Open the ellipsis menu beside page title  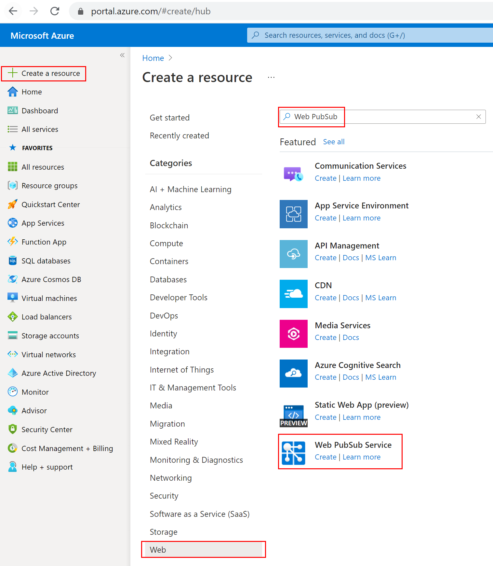[x=271, y=78]
